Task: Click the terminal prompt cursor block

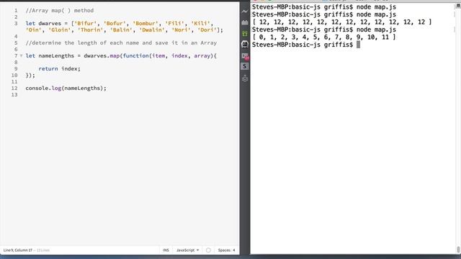Action: tap(358, 45)
